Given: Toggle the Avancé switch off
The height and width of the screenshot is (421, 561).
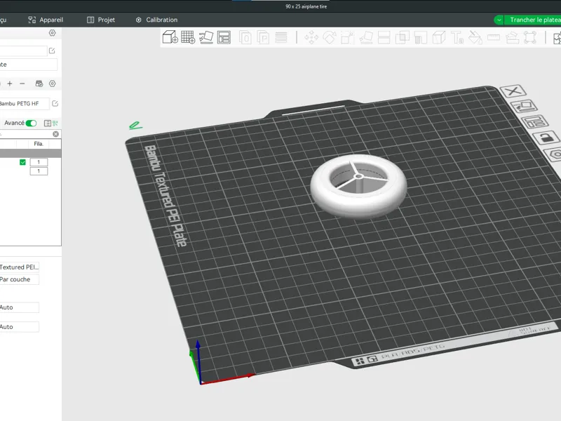Looking at the screenshot, I should pyautogui.click(x=31, y=123).
